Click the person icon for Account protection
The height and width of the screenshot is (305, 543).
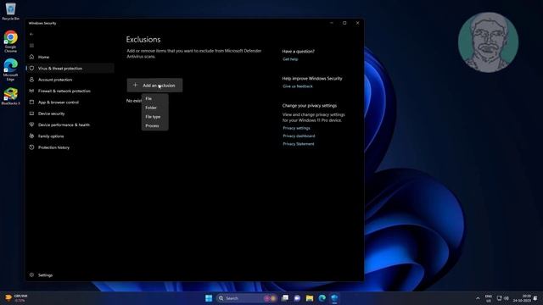31,80
